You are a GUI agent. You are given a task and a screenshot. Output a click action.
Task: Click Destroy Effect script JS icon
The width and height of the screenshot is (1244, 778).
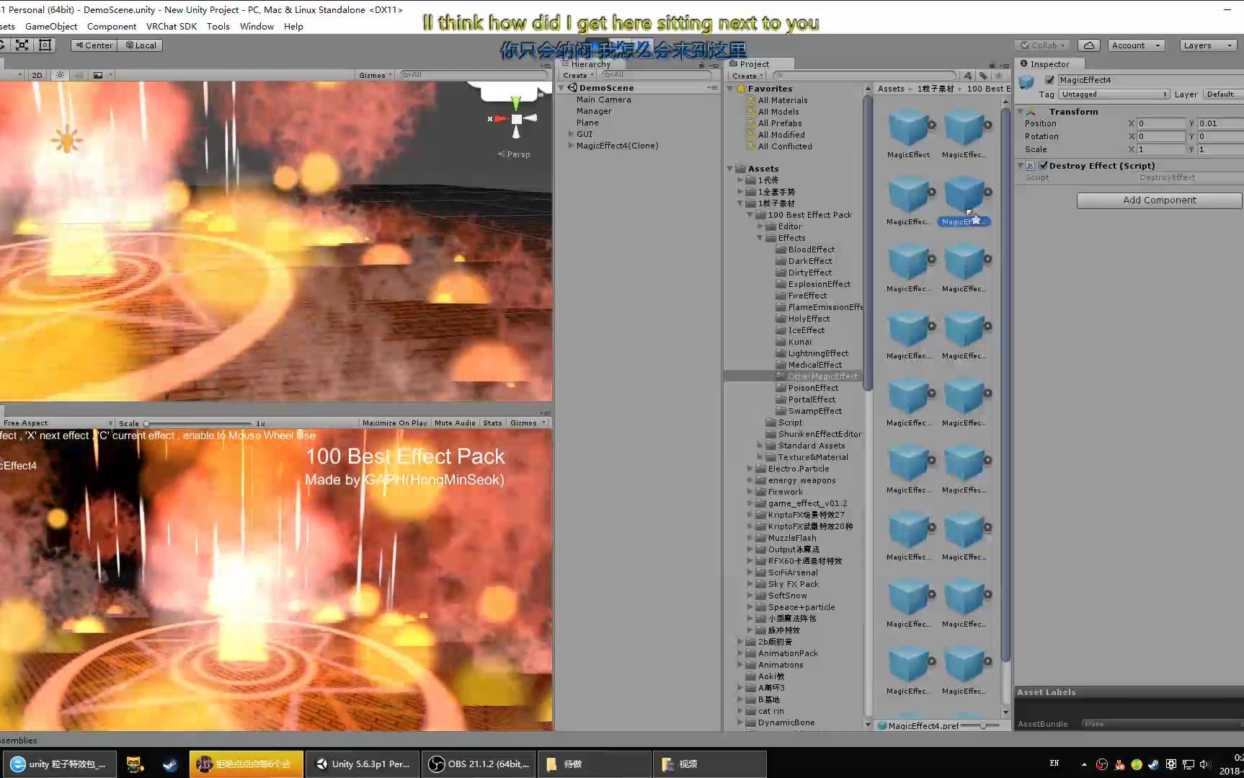tap(1031, 166)
